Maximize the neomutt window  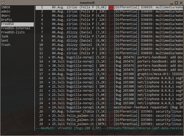[176, 3]
